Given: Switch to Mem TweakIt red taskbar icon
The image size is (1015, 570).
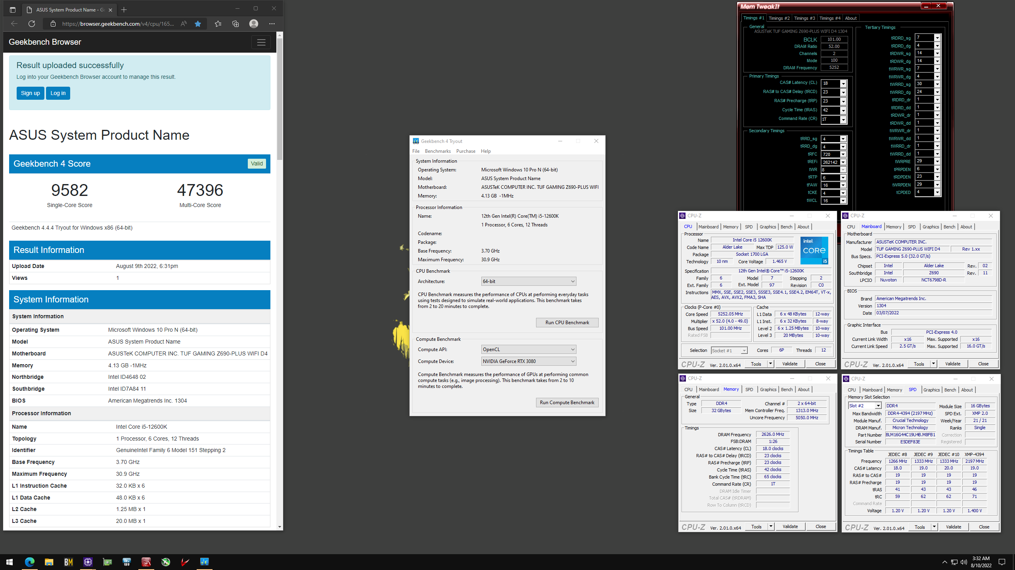Looking at the screenshot, I should tap(146, 562).
